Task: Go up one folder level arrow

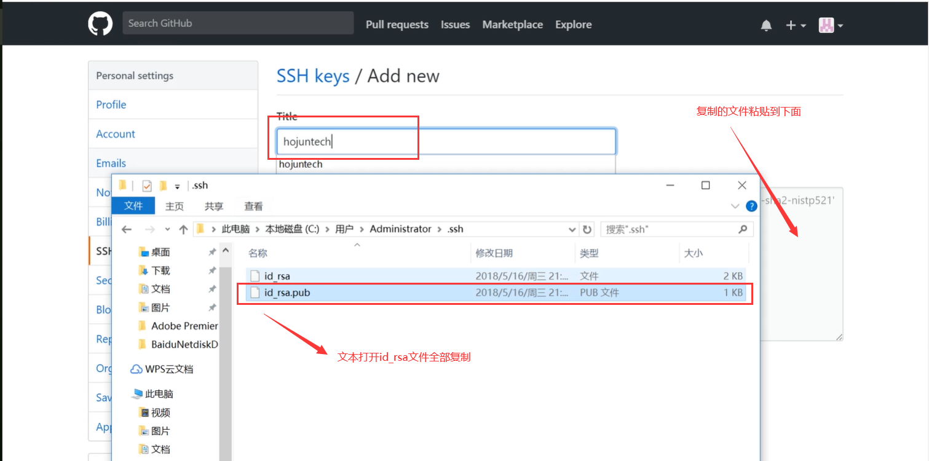Action: point(183,229)
